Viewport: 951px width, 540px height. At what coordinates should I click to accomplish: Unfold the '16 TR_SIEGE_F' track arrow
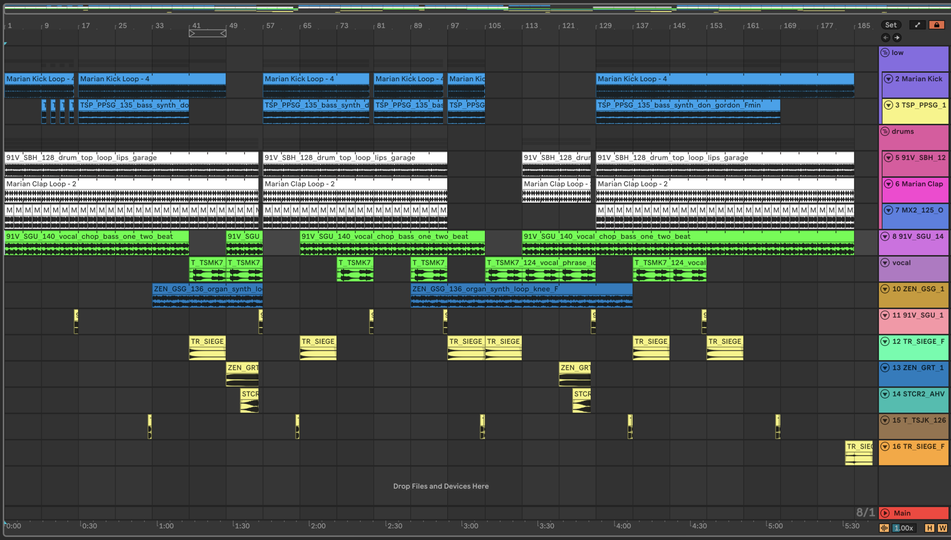885,446
